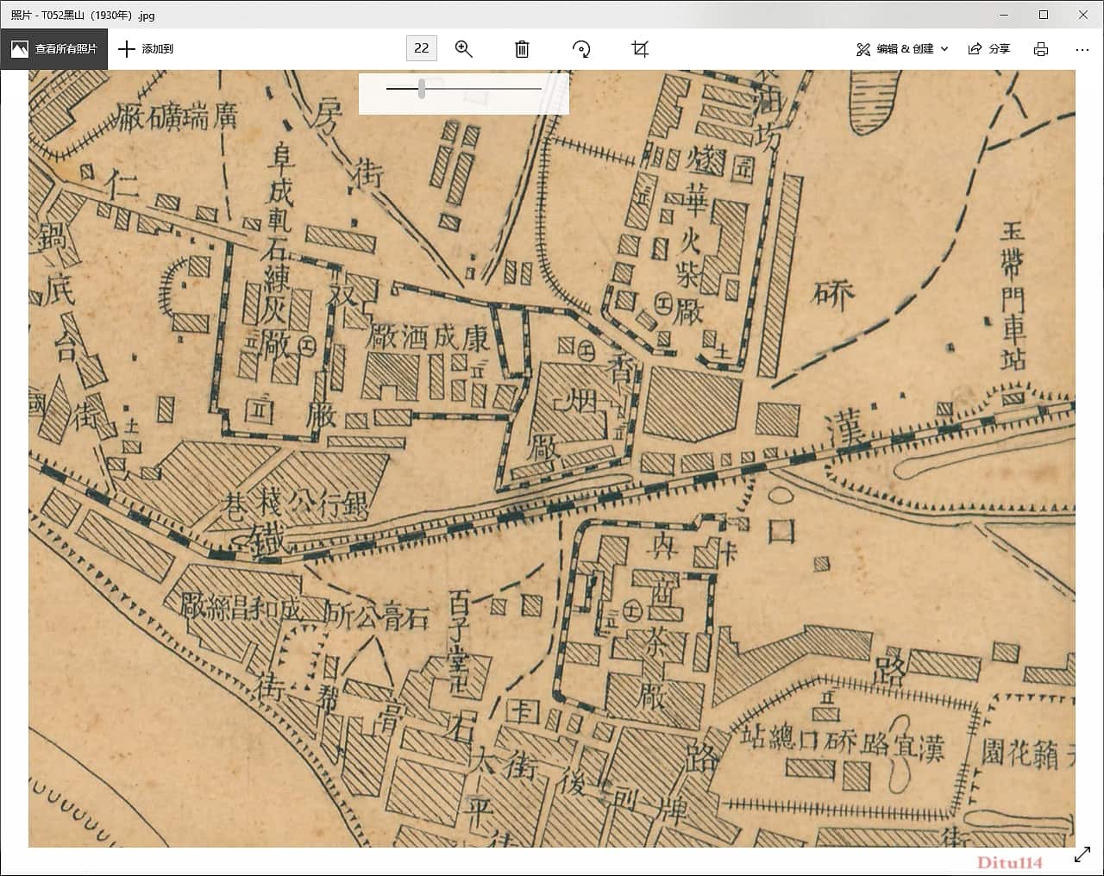
Task: Expand the 编辑 & 创建 dropdown
Action: [902, 49]
